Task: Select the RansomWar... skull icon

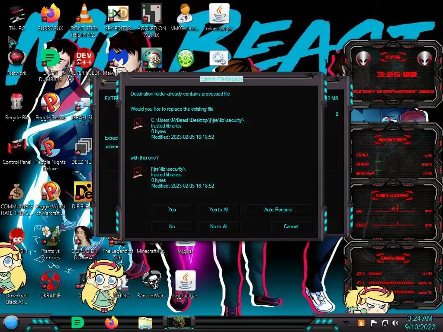Action: 151,284
